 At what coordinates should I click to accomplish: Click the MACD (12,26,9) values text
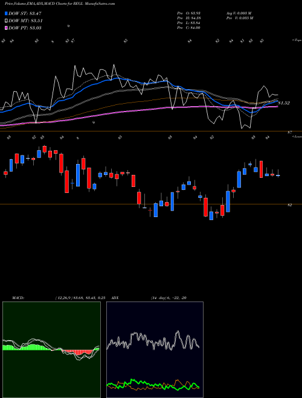pos(80,298)
